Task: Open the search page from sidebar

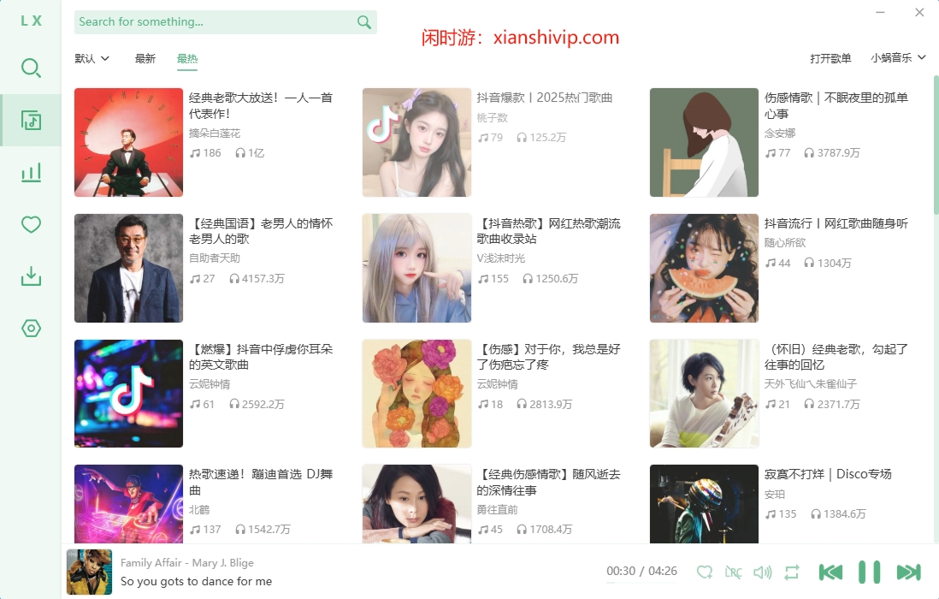Action: click(x=31, y=68)
